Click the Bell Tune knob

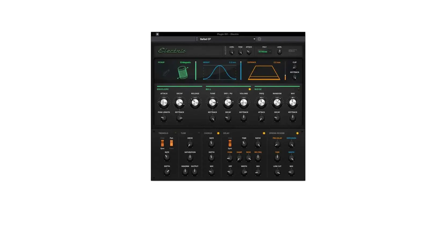click(x=212, y=102)
